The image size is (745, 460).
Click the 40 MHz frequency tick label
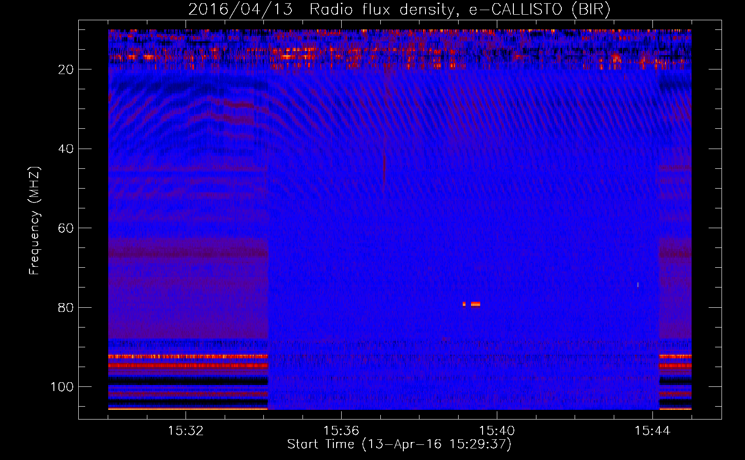66,149
